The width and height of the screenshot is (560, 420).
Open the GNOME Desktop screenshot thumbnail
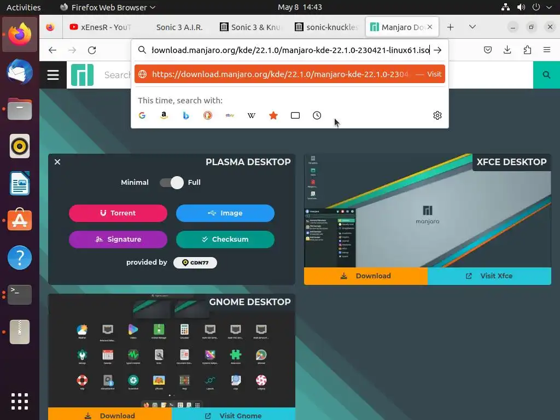[x=172, y=351]
